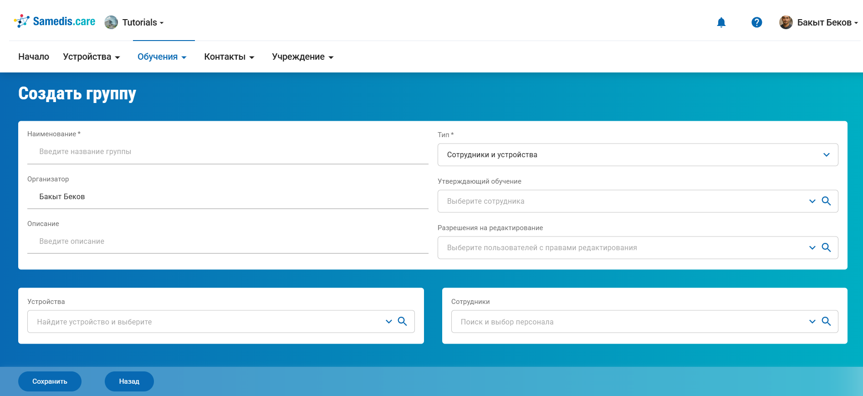Open the notifications bell icon
Viewport: 863px width, 396px height.
click(x=721, y=22)
